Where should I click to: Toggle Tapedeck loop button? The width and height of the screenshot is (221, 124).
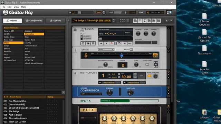point(119,43)
